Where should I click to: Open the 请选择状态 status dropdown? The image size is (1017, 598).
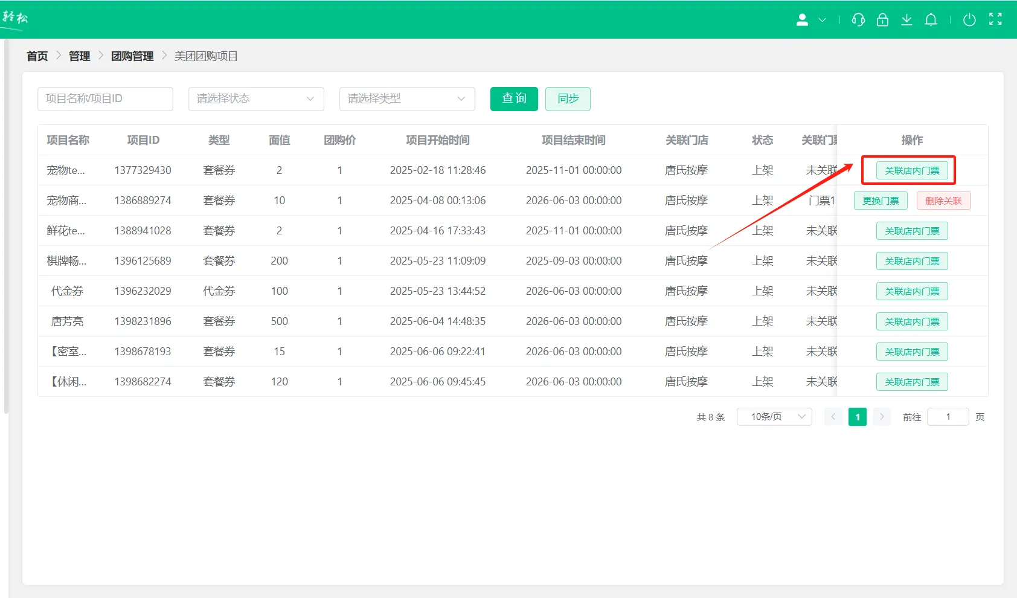pyautogui.click(x=256, y=99)
